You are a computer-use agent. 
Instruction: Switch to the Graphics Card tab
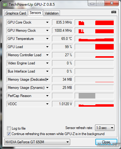coord(16,13)
